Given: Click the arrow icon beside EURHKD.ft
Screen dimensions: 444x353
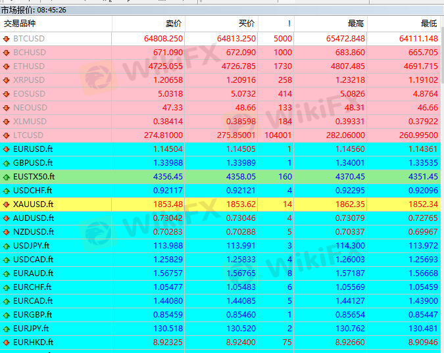Looking at the screenshot, I should (x=7, y=342).
